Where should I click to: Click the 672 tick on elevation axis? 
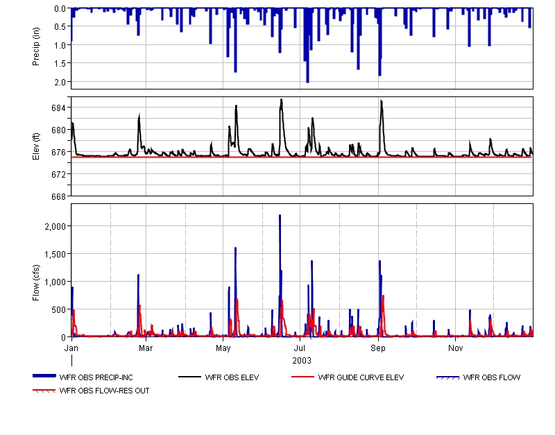[x=59, y=175]
